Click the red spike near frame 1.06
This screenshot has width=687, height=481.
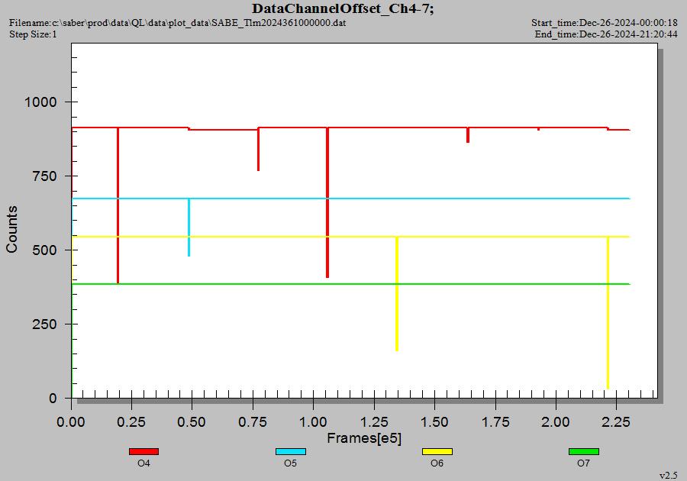pos(327,203)
